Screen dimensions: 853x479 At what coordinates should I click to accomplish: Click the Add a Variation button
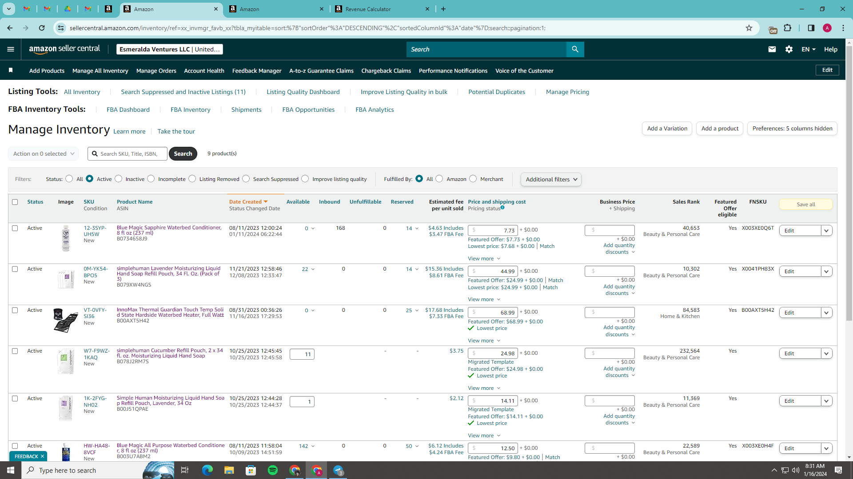(x=667, y=129)
